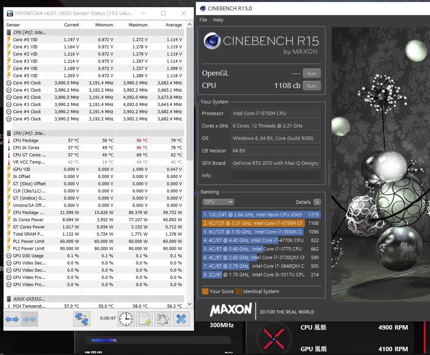Click the red X fan control logo

pyautogui.click(x=274, y=339)
